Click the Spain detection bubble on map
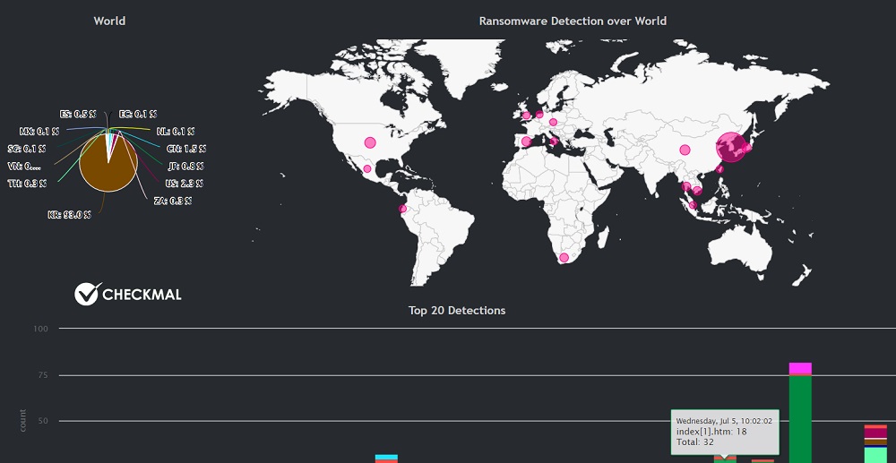Screen dimensions: 896x463 [x=525, y=141]
